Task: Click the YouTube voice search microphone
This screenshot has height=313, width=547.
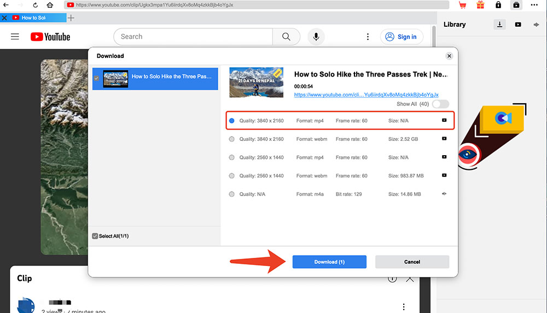Action: (316, 37)
